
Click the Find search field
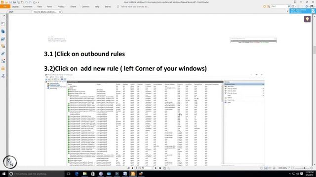click(x=279, y=6)
